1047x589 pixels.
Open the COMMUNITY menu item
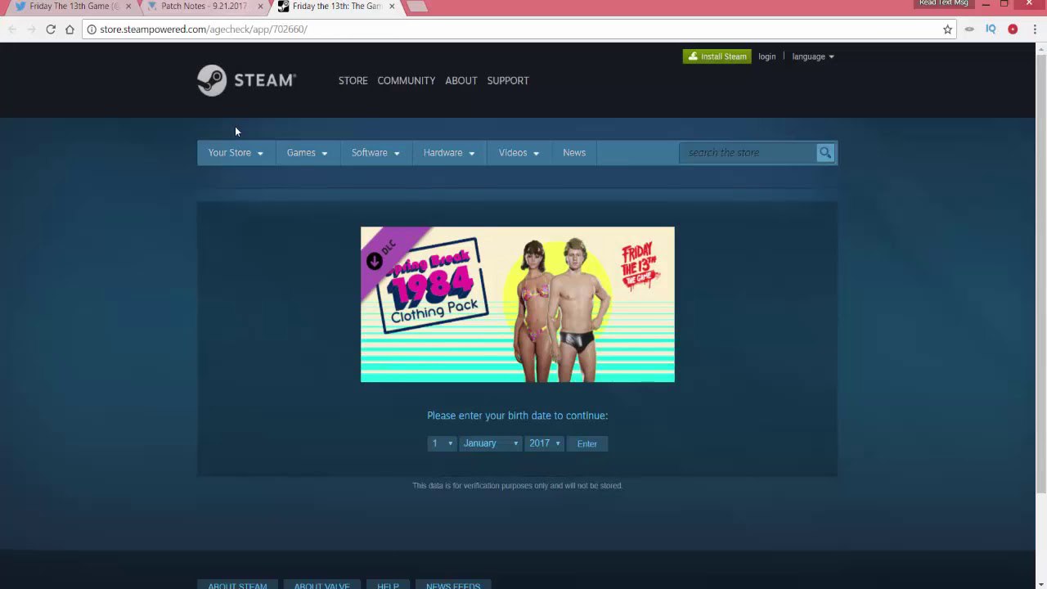pos(407,81)
